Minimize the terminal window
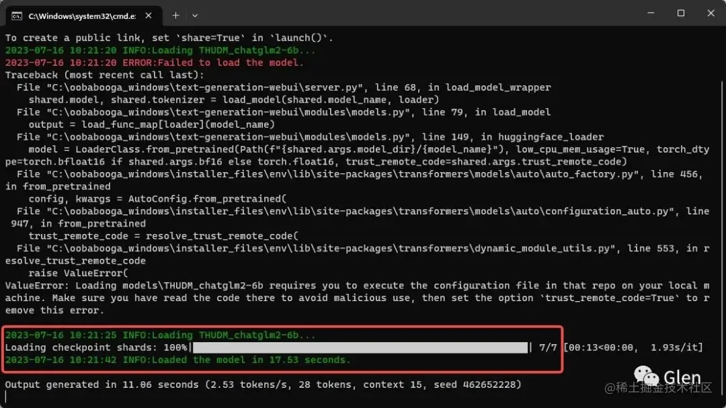This screenshot has width=726, height=408. [x=651, y=13]
